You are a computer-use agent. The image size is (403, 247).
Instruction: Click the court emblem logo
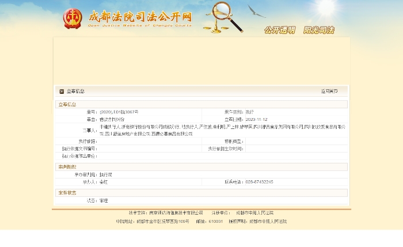(x=73, y=18)
